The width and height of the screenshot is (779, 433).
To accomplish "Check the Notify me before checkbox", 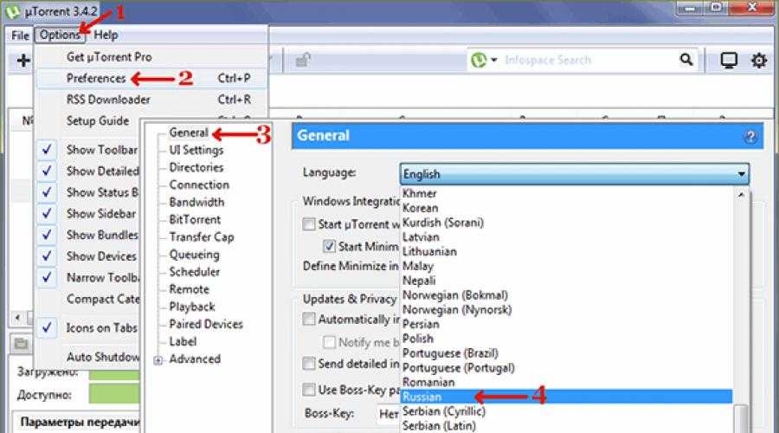I will [x=329, y=342].
